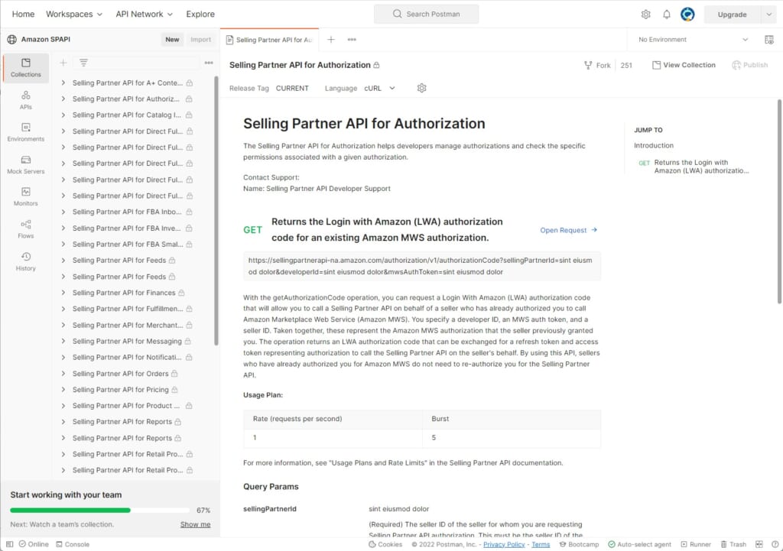Click the CURRENT release tag
Viewport: 783px width, 551px height.
pyautogui.click(x=292, y=88)
